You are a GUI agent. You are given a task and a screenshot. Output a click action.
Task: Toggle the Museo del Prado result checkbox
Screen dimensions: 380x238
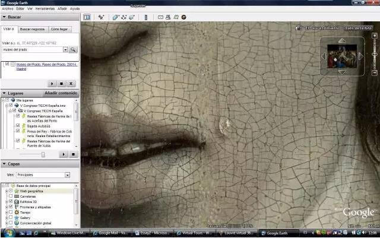click(7, 64)
